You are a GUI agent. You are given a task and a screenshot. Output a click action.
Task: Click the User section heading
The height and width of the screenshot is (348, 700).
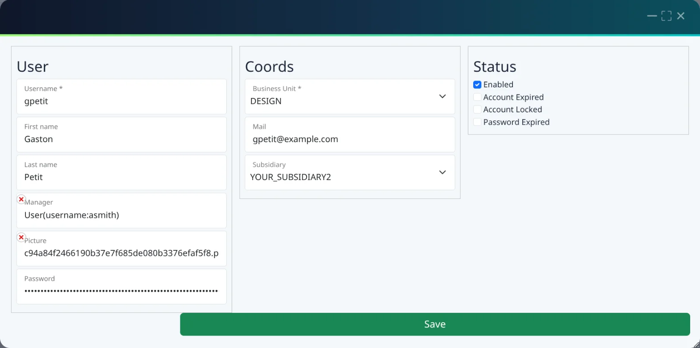tap(33, 66)
